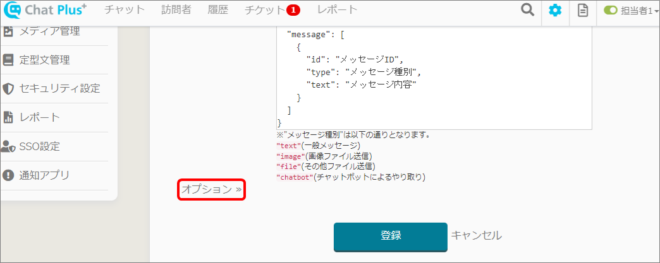Click the キャンセル link
This screenshot has width=660, height=263.
click(476, 235)
